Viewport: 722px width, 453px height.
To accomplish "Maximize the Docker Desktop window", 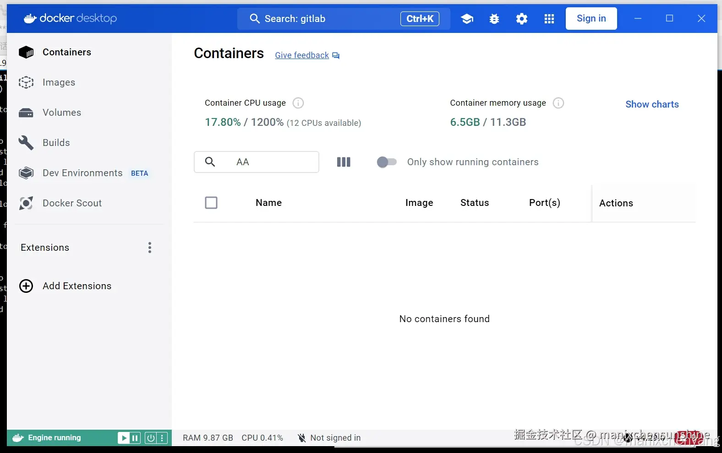I will (669, 18).
